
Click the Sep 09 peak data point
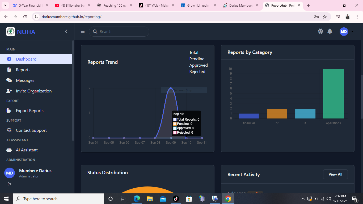(171, 88)
